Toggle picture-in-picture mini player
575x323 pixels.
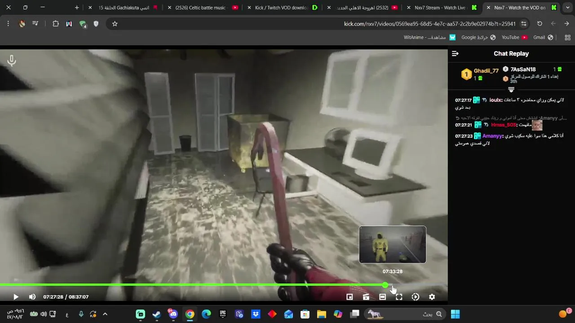(349, 297)
